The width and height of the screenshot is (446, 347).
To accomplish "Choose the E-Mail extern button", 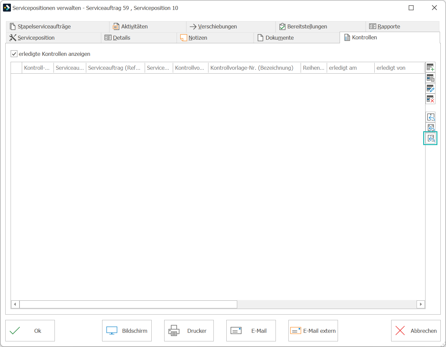I will tap(313, 330).
